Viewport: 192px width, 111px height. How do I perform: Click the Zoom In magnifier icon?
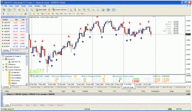pos(84,10)
